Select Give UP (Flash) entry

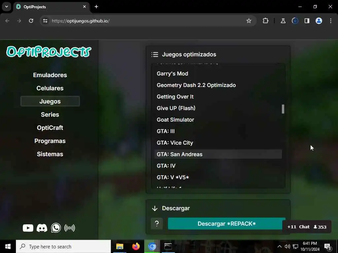[x=218, y=108]
